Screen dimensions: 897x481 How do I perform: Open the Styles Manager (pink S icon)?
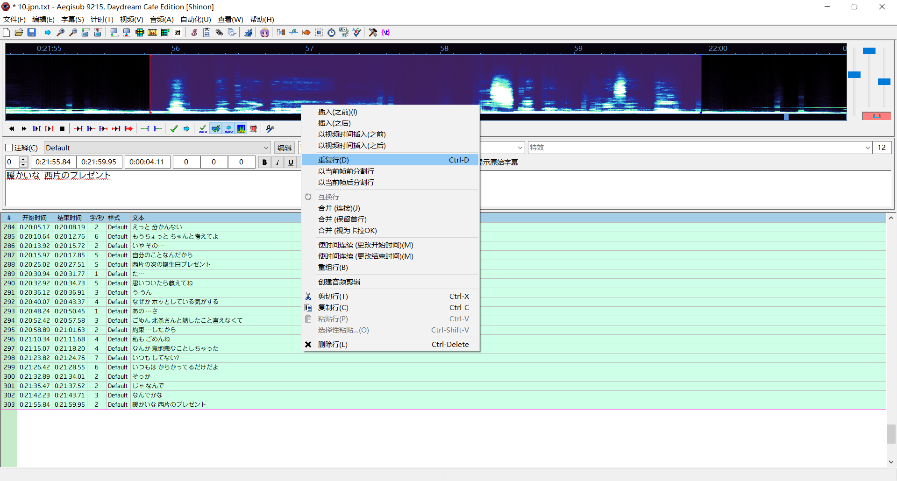pos(194,32)
